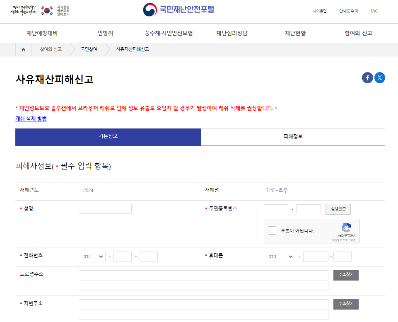This screenshot has height=322, width=398.
Task: Click 주소찾기 next to 도로명주소
Action: coord(346,275)
